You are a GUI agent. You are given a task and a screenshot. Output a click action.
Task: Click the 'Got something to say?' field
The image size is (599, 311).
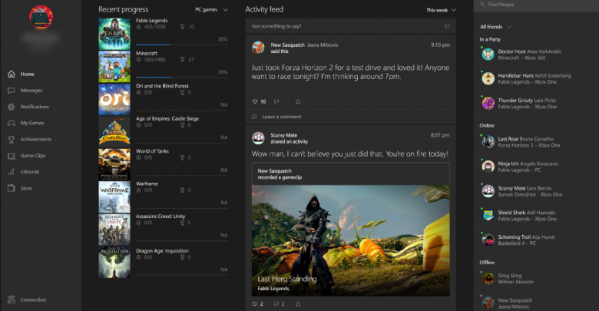pos(351,26)
